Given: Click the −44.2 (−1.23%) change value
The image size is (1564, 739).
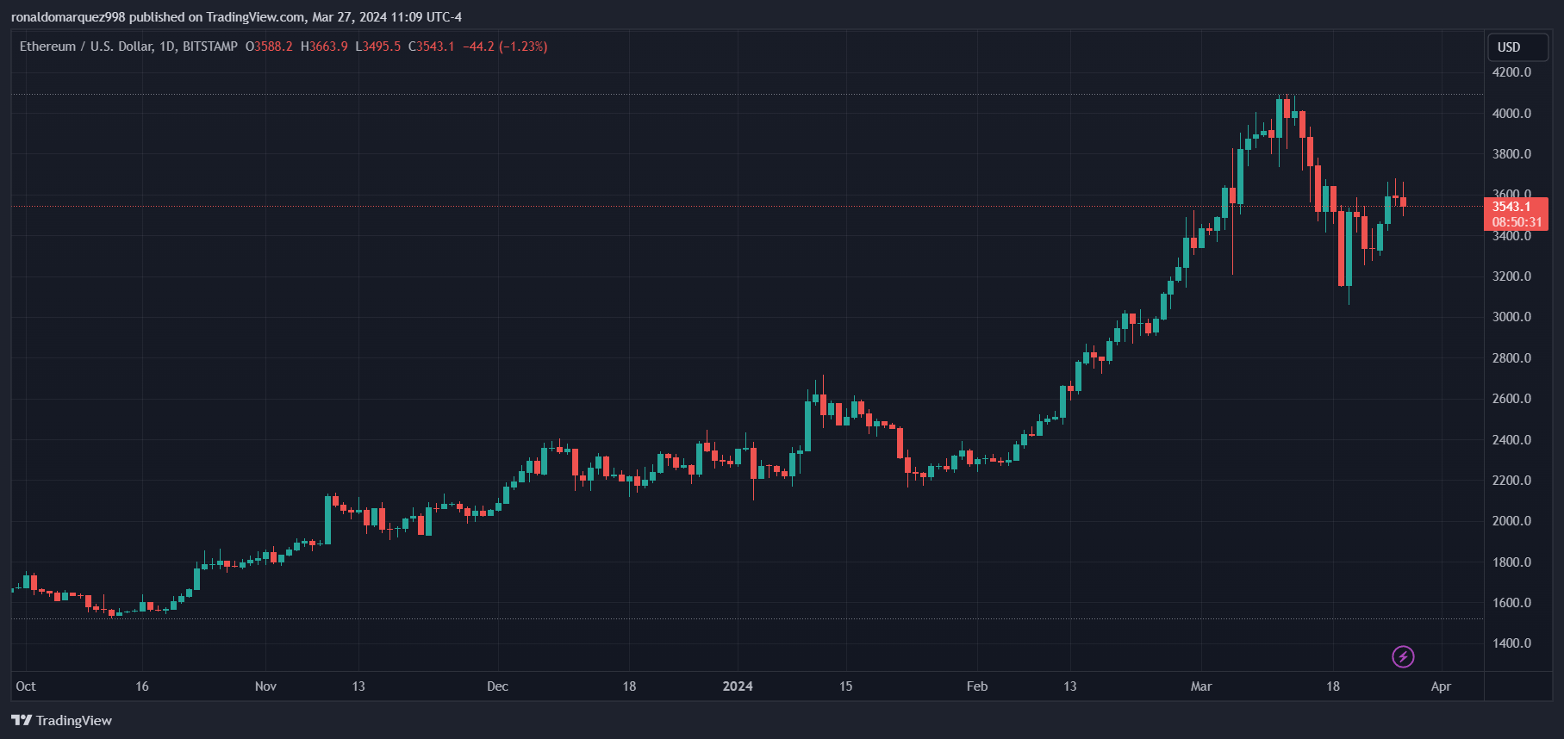Looking at the screenshot, I should click(x=505, y=47).
